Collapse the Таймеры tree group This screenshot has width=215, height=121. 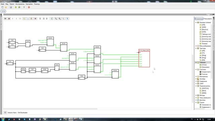pos(196,63)
